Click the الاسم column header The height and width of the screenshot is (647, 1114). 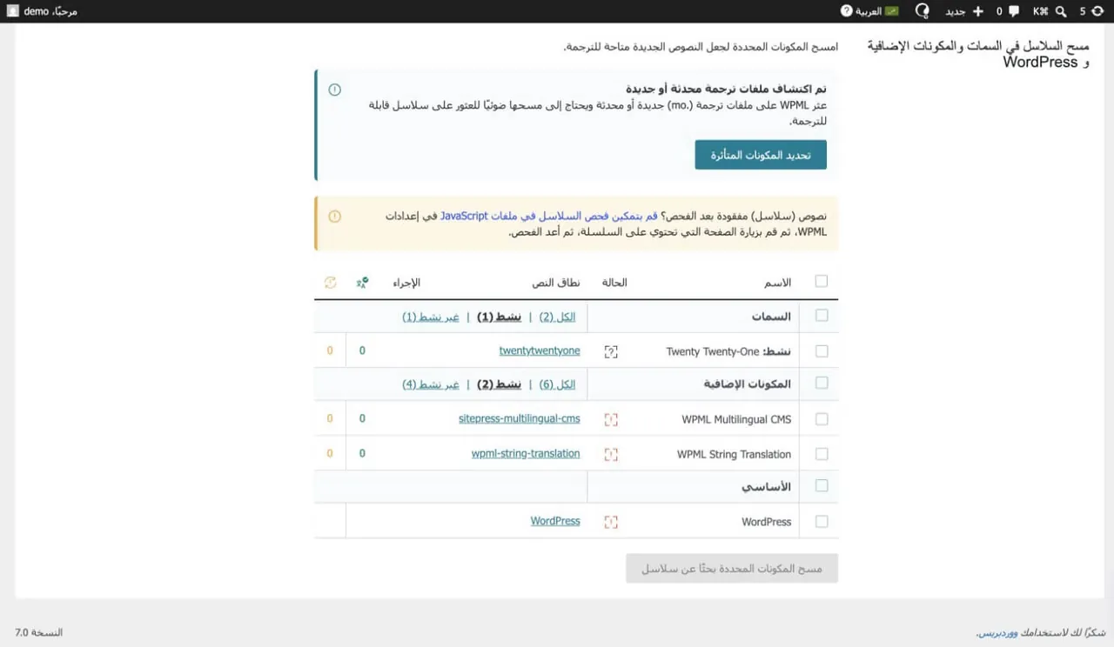(777, 283)
